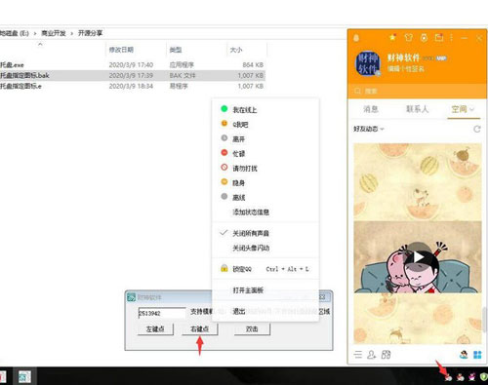
Task: Sort files by 大小 column
Action: (x=236, y=50)
